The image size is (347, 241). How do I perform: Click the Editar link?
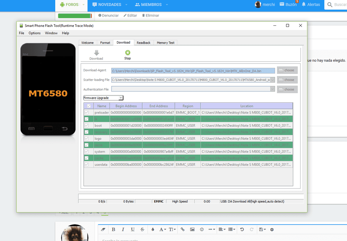pyautogui.click(x=130, y=15)
